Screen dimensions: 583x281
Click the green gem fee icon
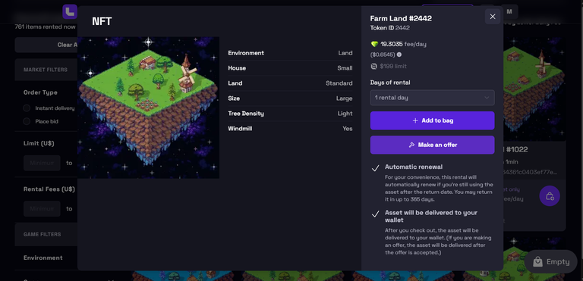tap(374, 44)
